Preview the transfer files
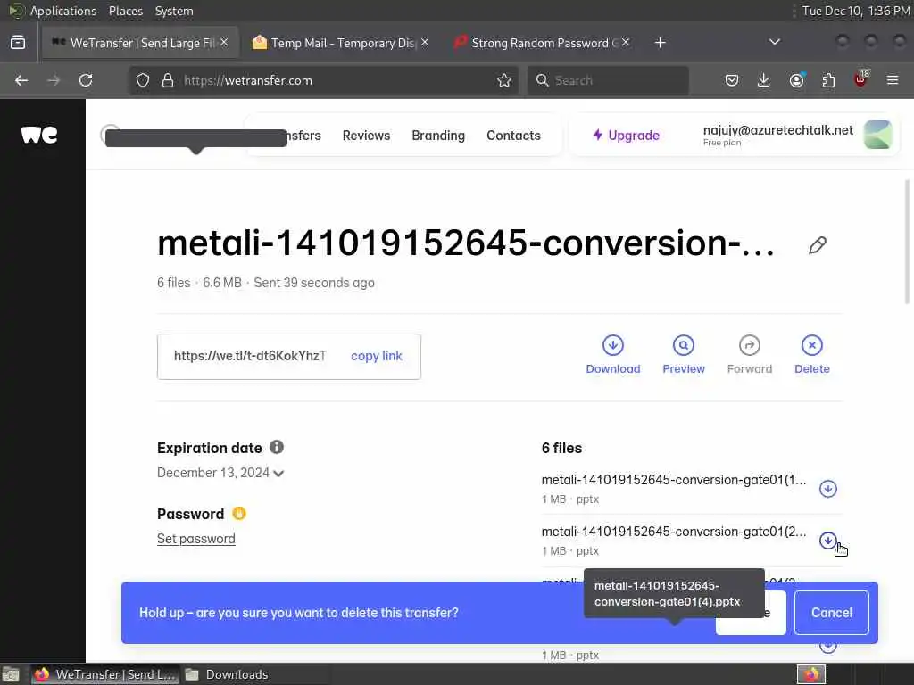The height and width of the screenshot is (685, 914). [683, 355]
